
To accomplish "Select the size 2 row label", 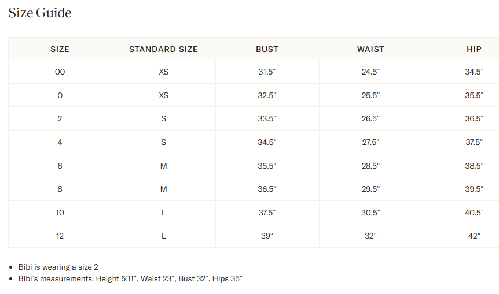I will 60,118.
